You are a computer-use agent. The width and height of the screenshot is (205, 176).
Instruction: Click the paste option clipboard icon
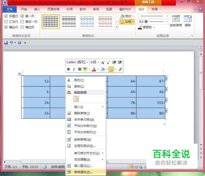click(76, 99)
